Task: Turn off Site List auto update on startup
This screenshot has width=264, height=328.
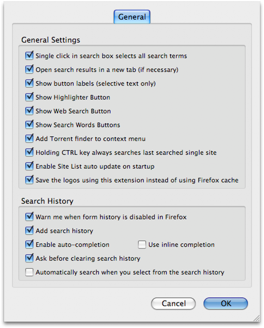Action: 29,166
